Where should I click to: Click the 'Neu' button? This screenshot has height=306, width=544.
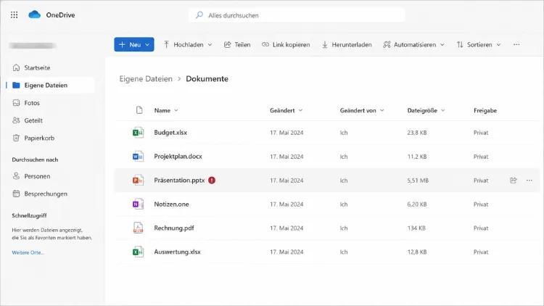tap(134, 44)
